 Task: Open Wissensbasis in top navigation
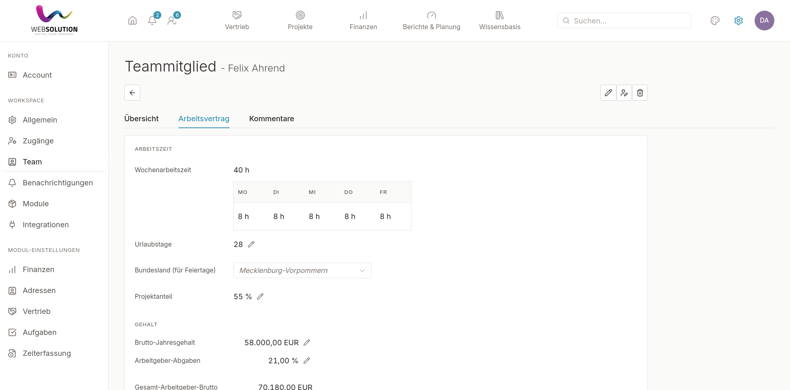point(500,21)
